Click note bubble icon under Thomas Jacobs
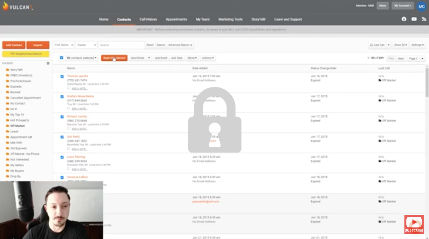Screen dimensions: 429x239 click(x=68, y=88)
